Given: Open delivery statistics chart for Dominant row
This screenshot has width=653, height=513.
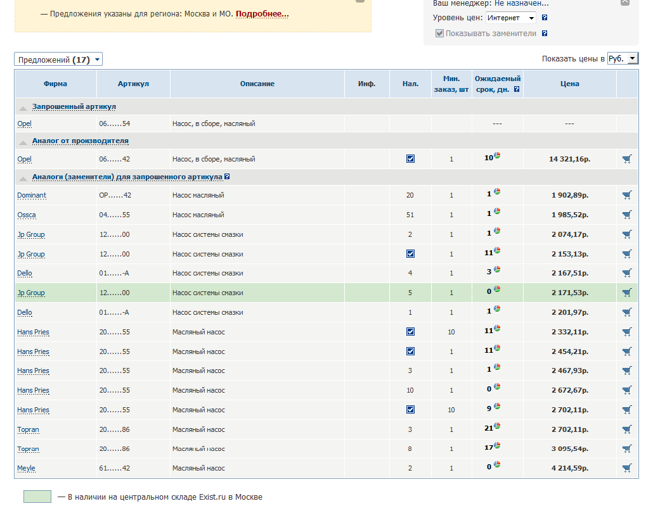Looking at the screenshot, I should [497, 192].
